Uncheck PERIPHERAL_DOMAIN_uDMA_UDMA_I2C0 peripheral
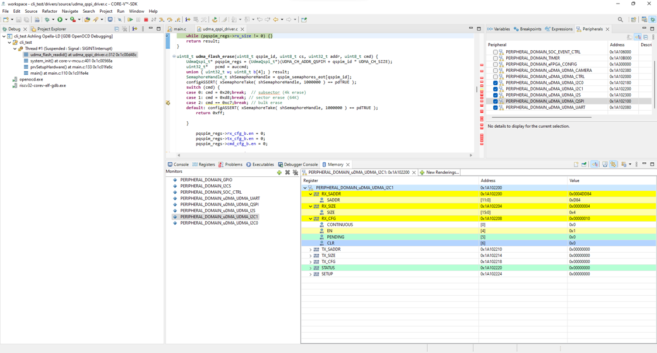This screenshot has width=657, height=353. [496, 83]
